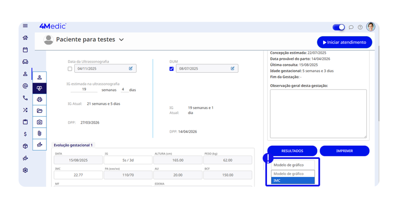Open the settings gear icon
The width and height of the screenshot is (398, 209).
point(25,170)
